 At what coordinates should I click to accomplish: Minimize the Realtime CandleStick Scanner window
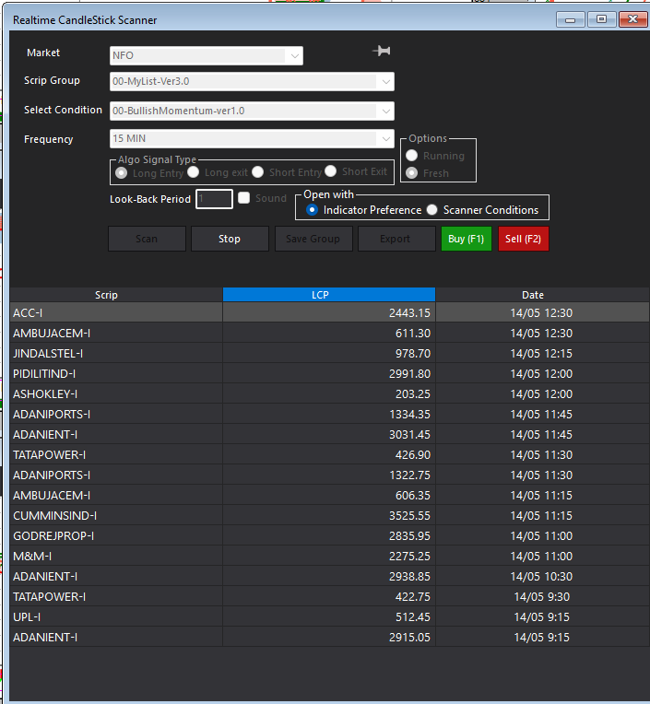pyautogui.click(x=571, y=19)
